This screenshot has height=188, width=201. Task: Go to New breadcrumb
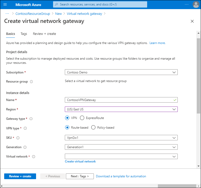(59, 14)
